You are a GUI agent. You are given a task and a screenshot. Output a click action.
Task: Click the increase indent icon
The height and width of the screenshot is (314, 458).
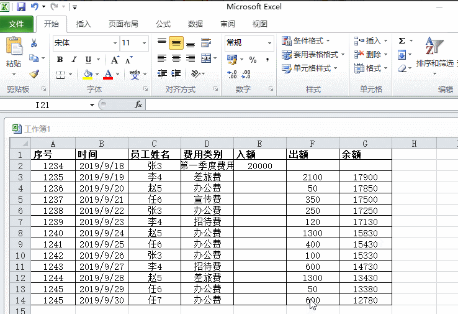[x=176, y=74]
